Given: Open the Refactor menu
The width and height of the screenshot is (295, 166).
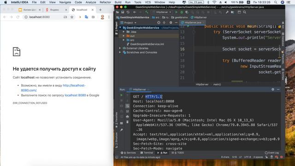Looking at the screenshot, I should pos(105,2).
